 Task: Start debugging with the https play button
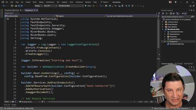pos(86,6)
